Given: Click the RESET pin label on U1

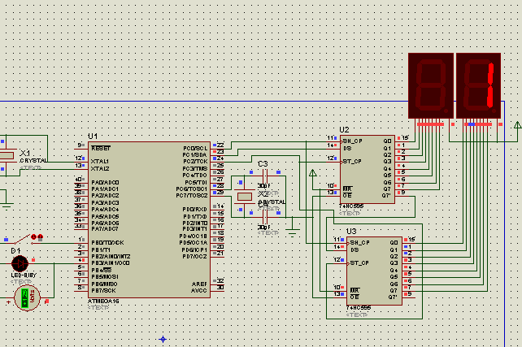Looking at the screenshot, I should click(x=102, y=149).
